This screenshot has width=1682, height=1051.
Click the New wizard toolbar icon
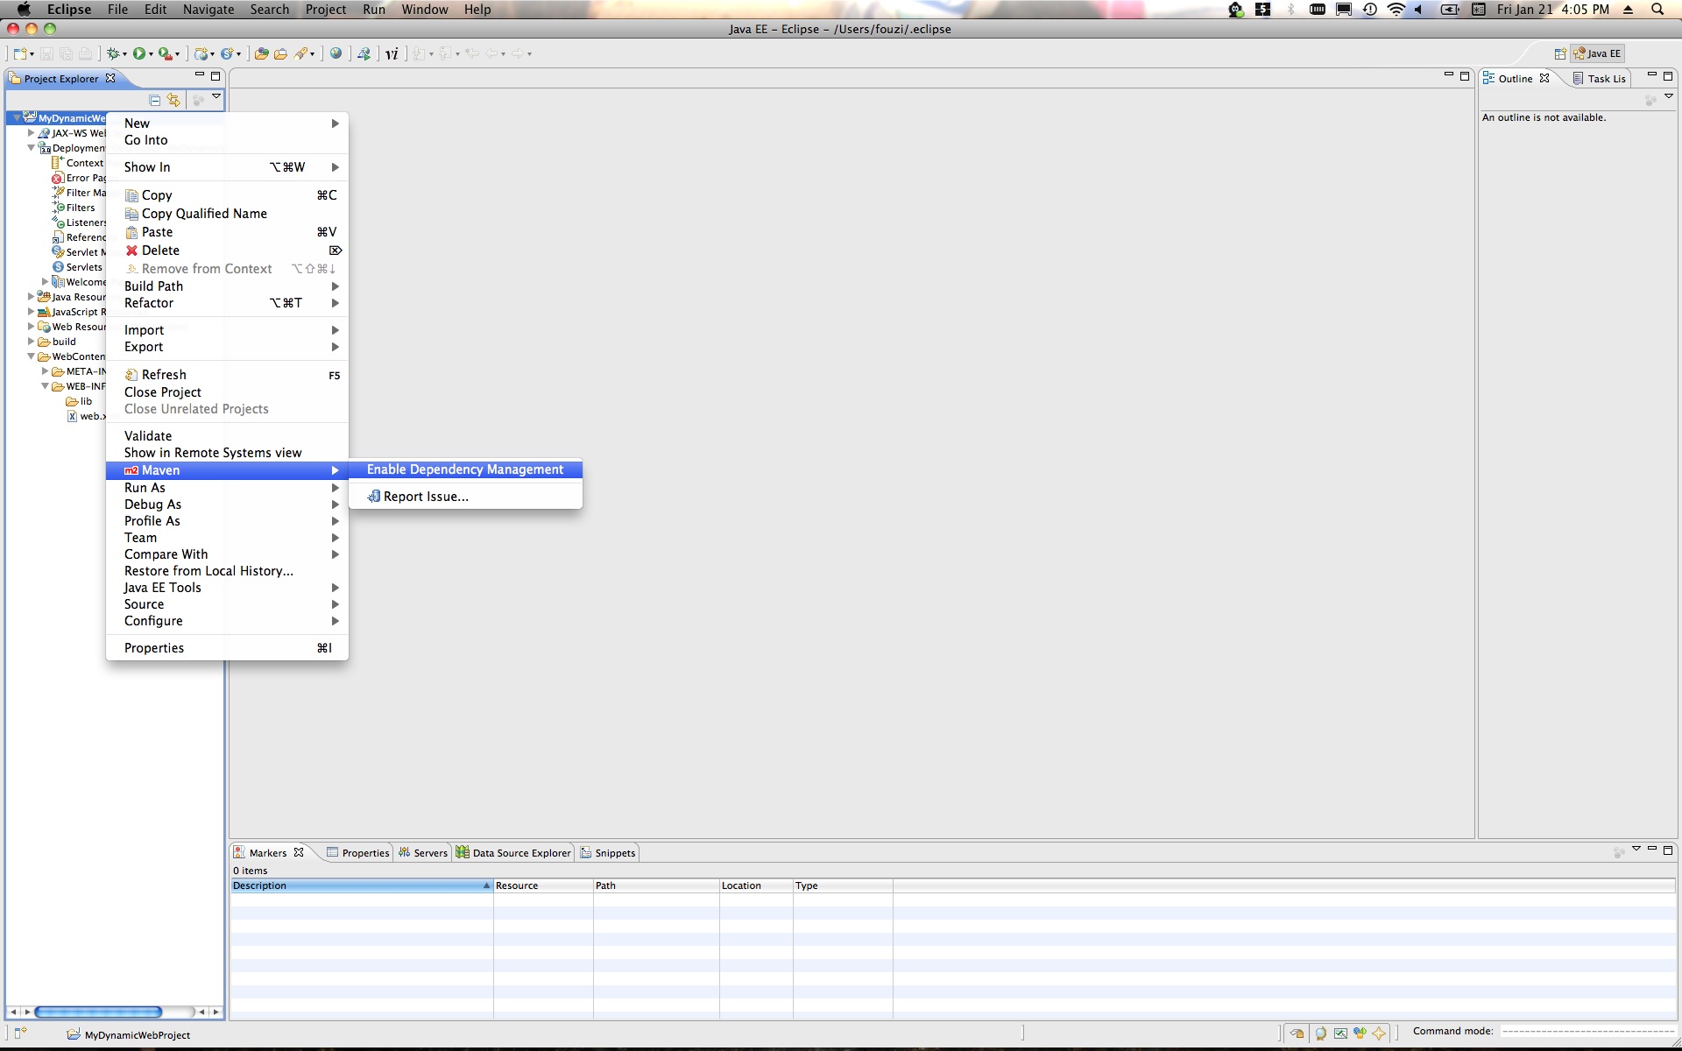click(x=19, y=53)
